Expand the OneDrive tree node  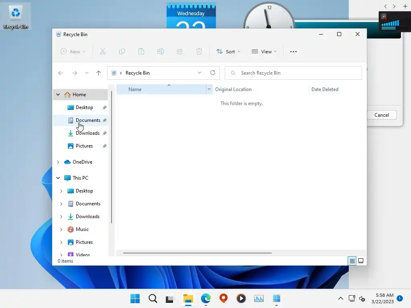58,162
